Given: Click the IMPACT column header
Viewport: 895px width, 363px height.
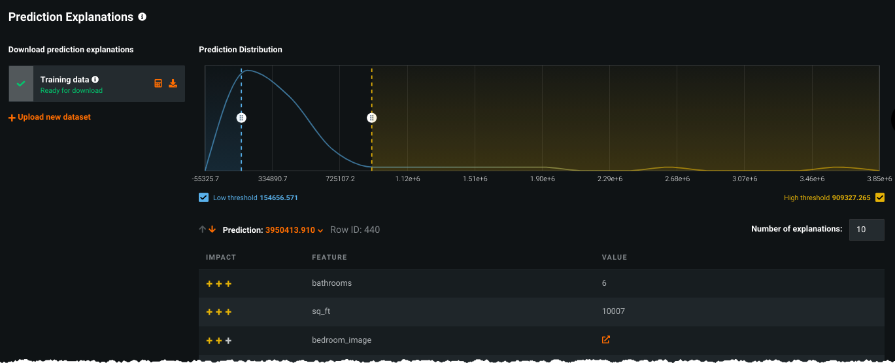Looking at the screenshot, I should tap(220, 258).
